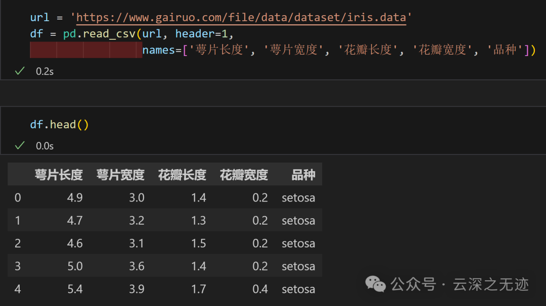The height and width of the screenshot is (306, 546).
Task: Click the 5.4 value in the table
Action: click(x=75, y=289)
